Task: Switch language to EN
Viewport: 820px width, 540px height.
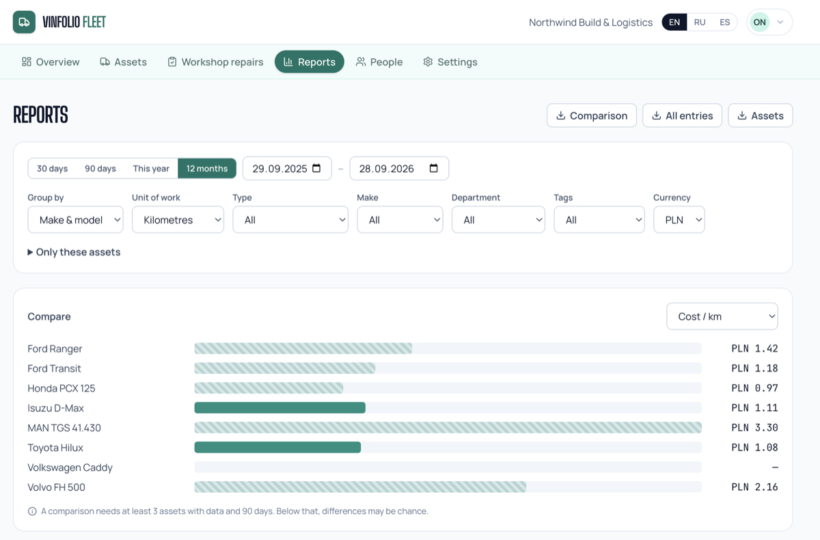Action: click(x=674, y=22)
